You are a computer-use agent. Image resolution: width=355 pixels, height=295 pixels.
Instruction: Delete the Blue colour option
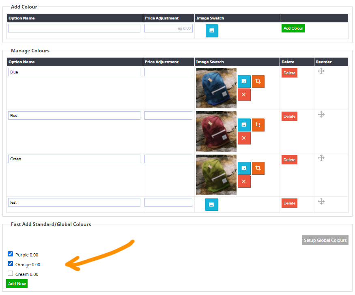tap(289, 73)
